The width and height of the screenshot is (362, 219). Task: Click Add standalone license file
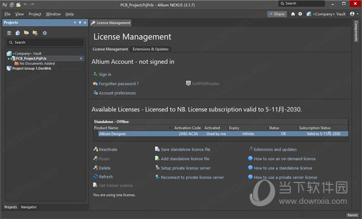(x=185, y=159)
